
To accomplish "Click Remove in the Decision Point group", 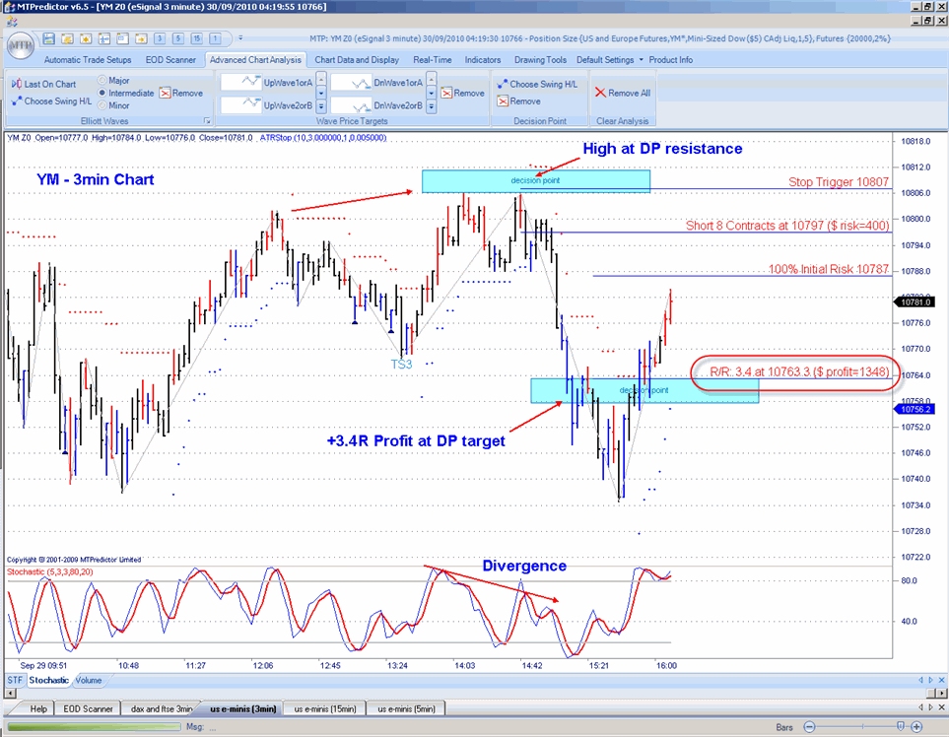I will coord(520,100).
